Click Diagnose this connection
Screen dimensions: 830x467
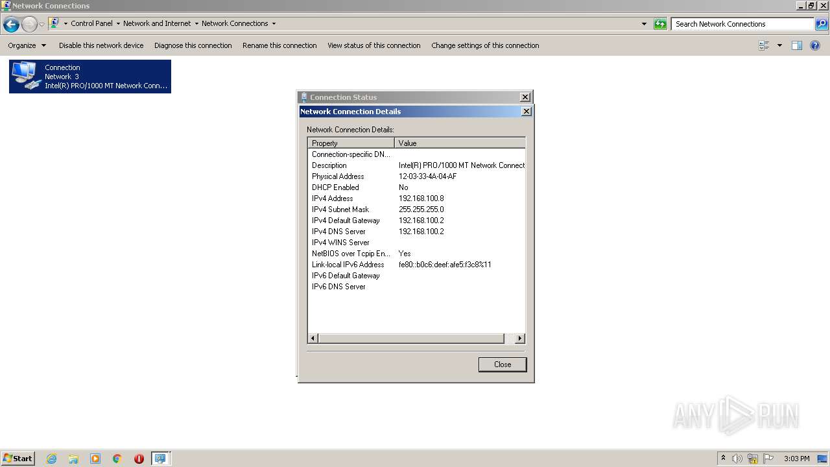[193, 45]
